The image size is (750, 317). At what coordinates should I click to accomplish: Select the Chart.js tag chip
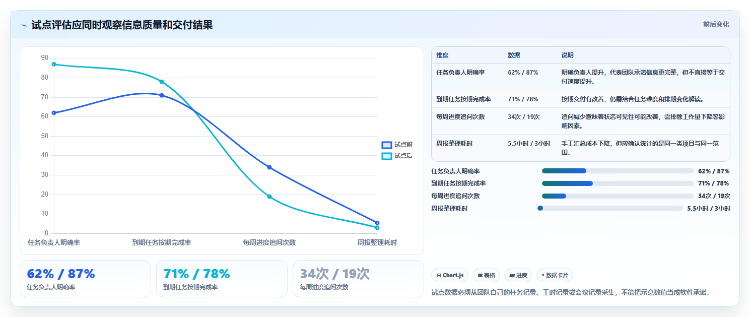pos(450,275)
